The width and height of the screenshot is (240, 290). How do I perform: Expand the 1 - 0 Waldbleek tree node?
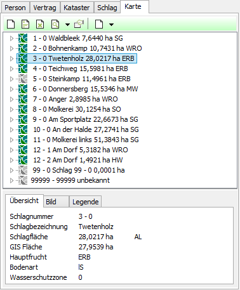pos(11,38)
